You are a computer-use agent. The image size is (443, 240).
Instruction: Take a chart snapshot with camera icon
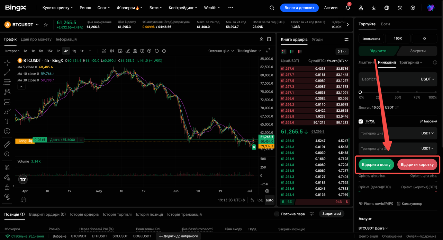pos(135,51)
